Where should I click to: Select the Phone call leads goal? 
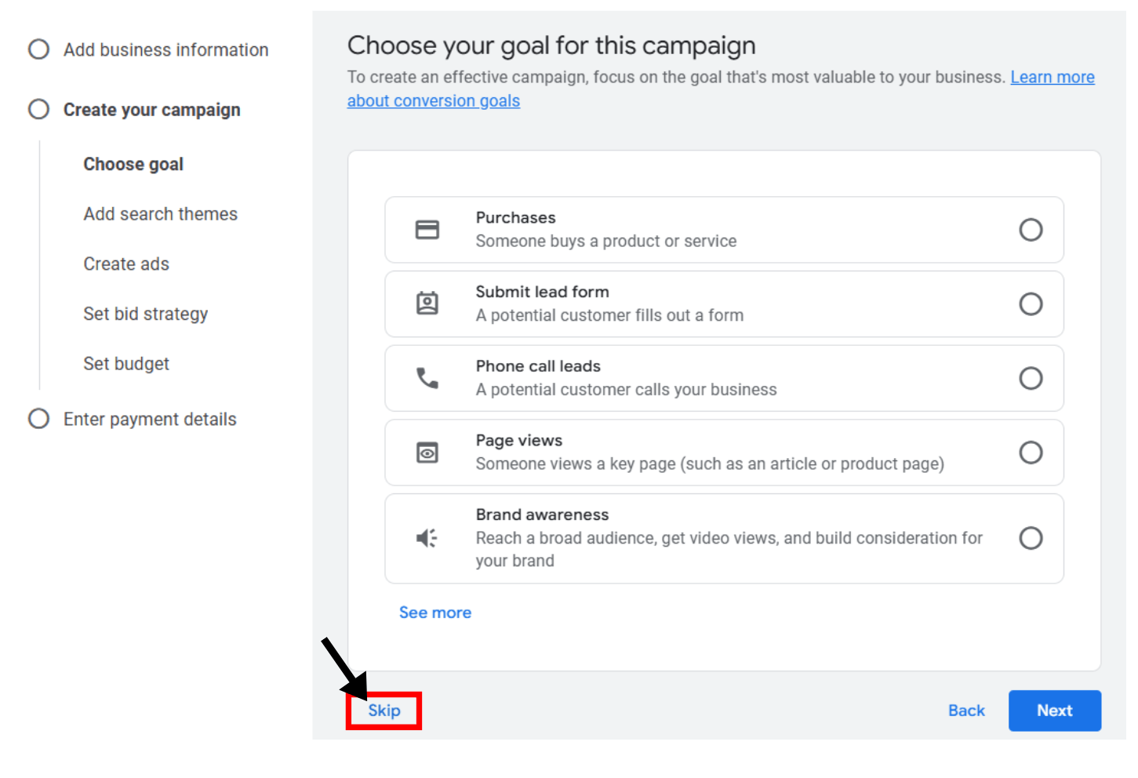coord(1031,377)
